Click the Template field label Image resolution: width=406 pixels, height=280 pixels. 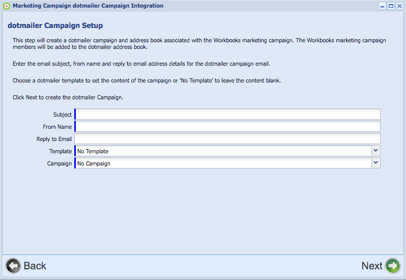pos(61,151)
